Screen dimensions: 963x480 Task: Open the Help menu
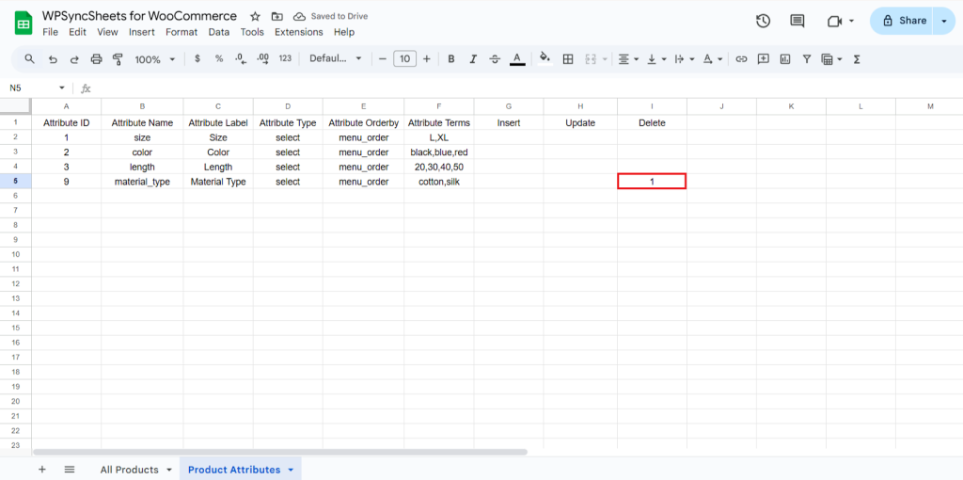(344, 32)
